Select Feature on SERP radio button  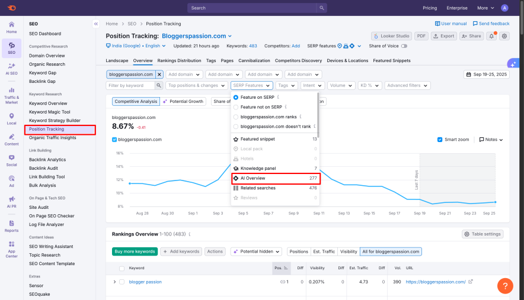tap(235, 98)
